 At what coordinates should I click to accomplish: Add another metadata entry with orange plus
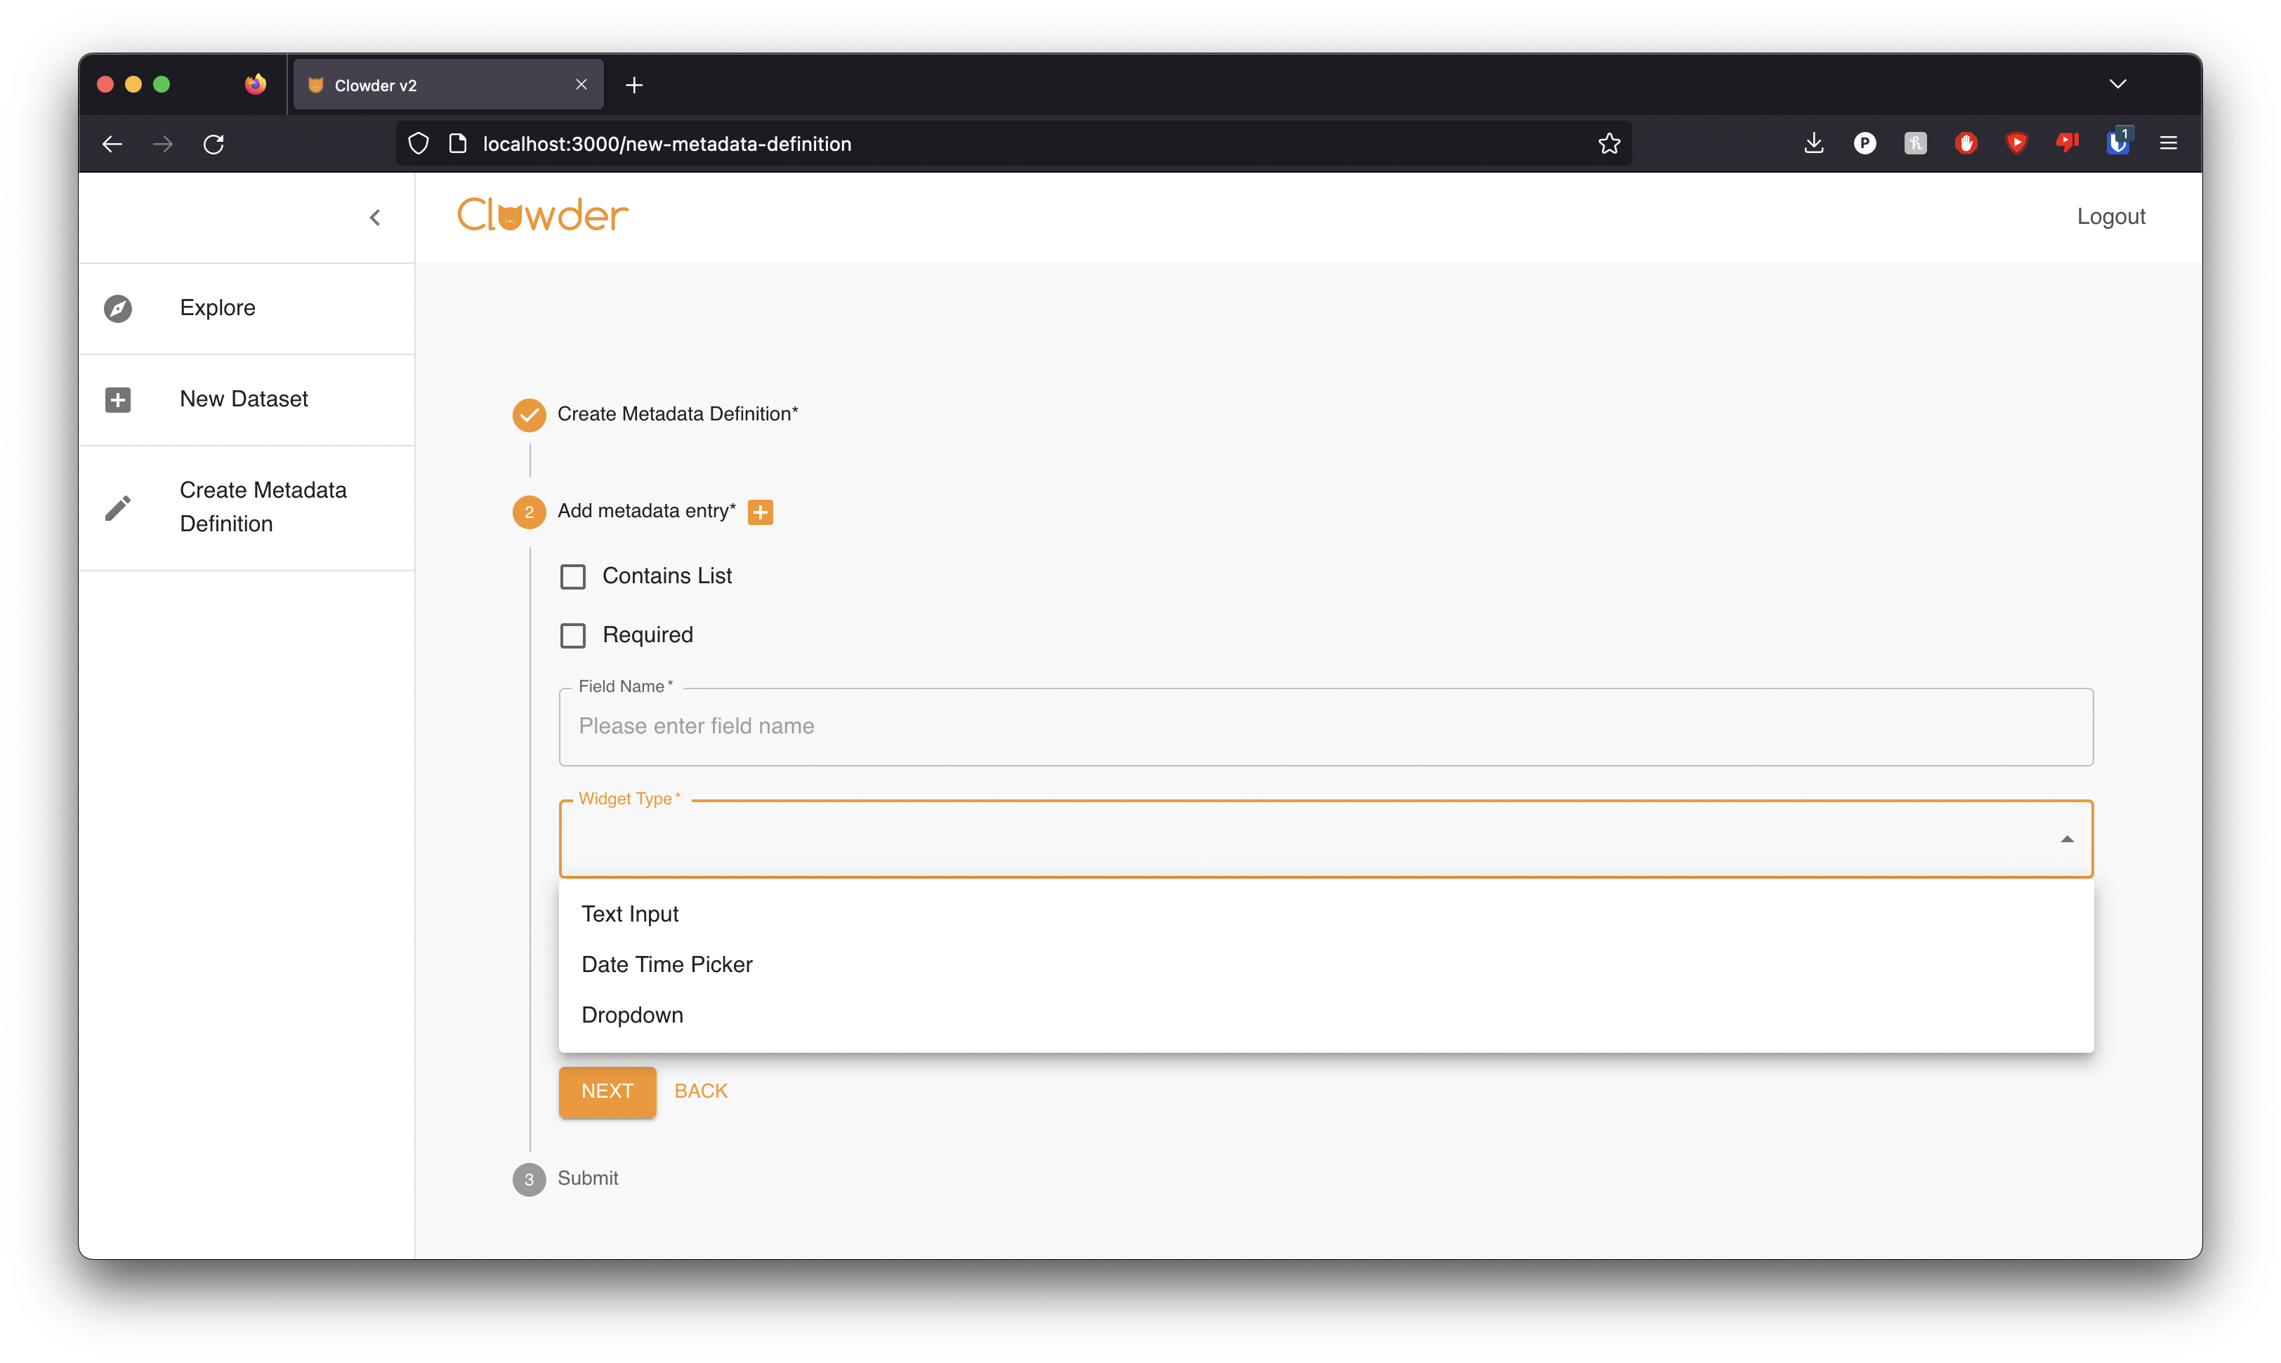760,512
